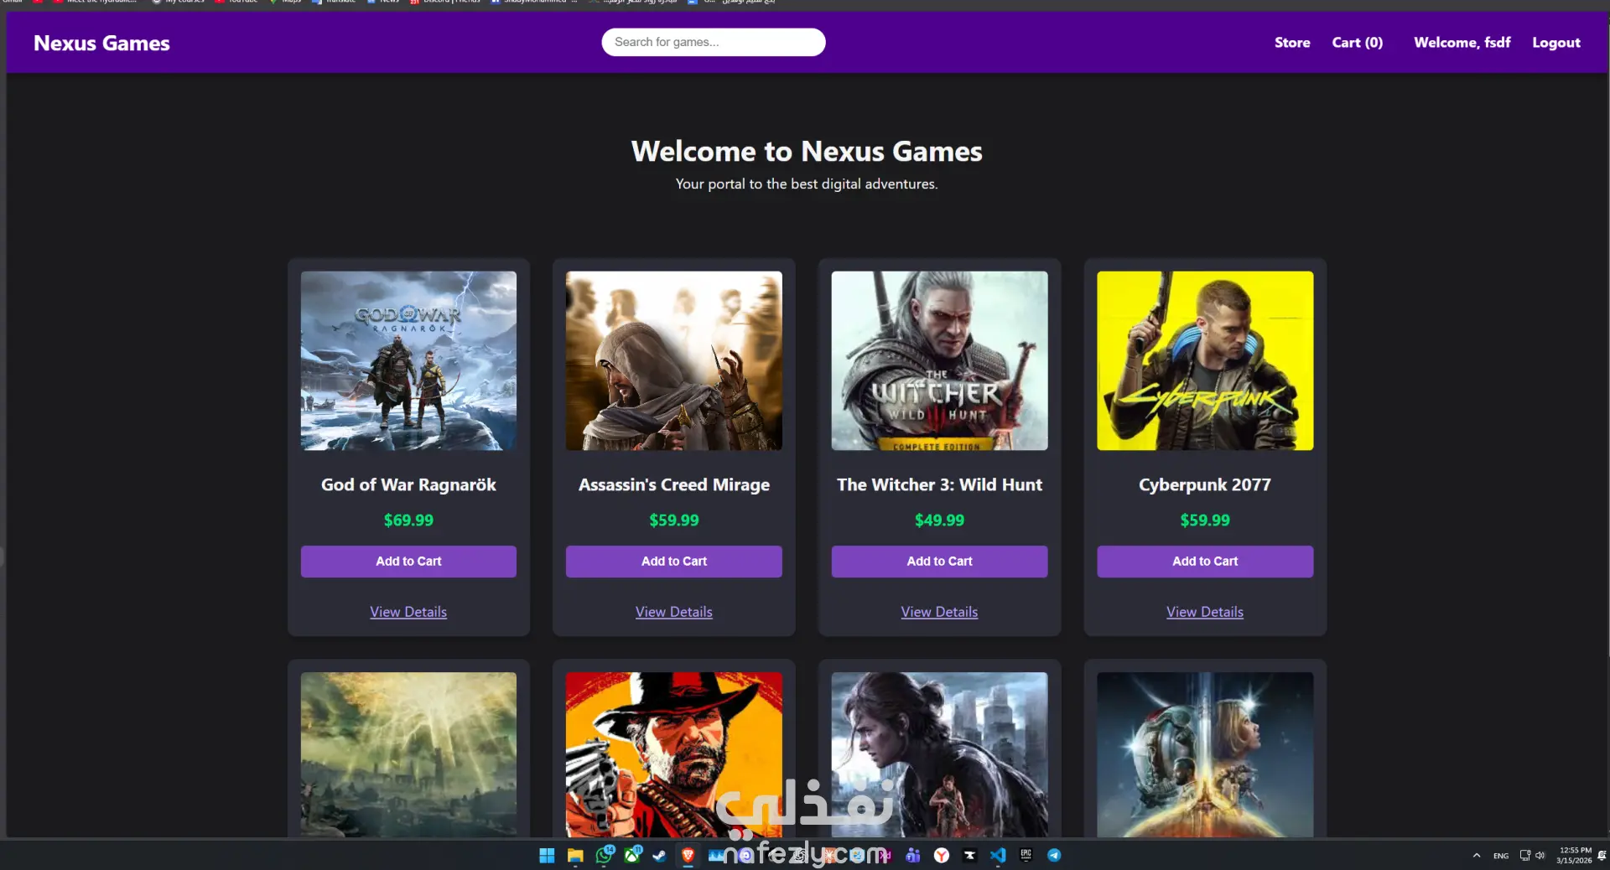Click the Search for games field
This screenshot has width=1610, height=870.
(714, 42)
